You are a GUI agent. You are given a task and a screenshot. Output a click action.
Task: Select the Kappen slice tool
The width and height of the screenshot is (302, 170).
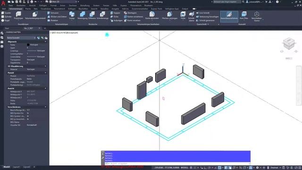pyautogui.click(x=115, y=13)
